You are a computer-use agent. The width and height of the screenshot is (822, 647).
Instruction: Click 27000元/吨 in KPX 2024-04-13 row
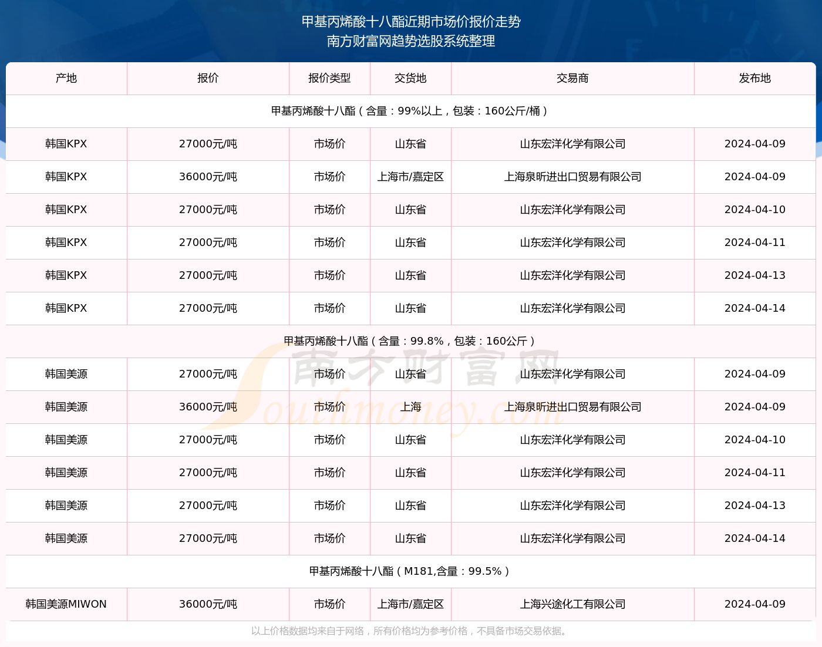click(x=208, y=275)
